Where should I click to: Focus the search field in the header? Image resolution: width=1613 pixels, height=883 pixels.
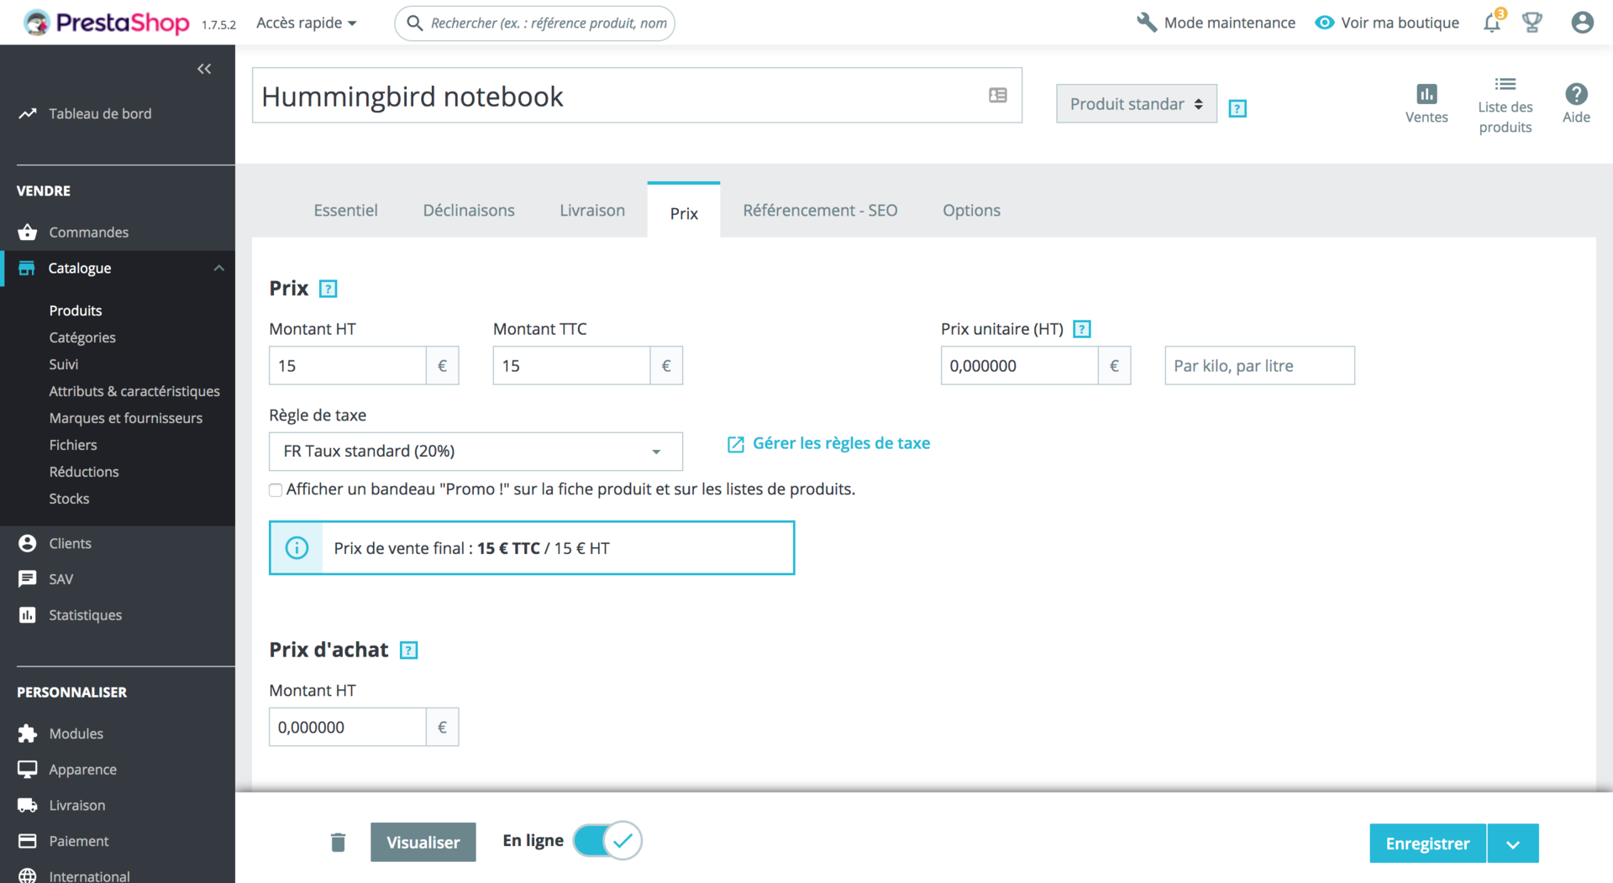pos(534,23)
